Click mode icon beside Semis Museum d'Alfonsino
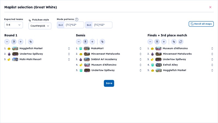Image resolution: width=218 pixels, height=123 pixels. pos(81,65)
